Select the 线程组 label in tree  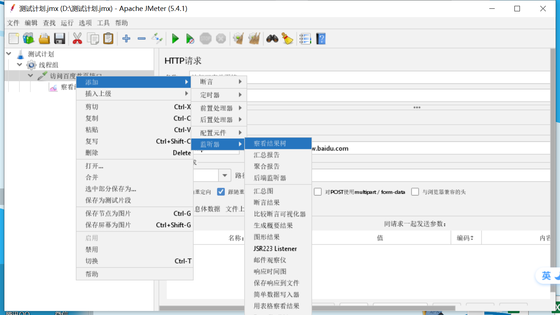click(48, 65)
